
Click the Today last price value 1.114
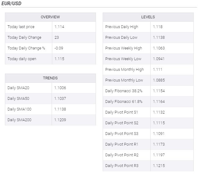coord(59,27)
